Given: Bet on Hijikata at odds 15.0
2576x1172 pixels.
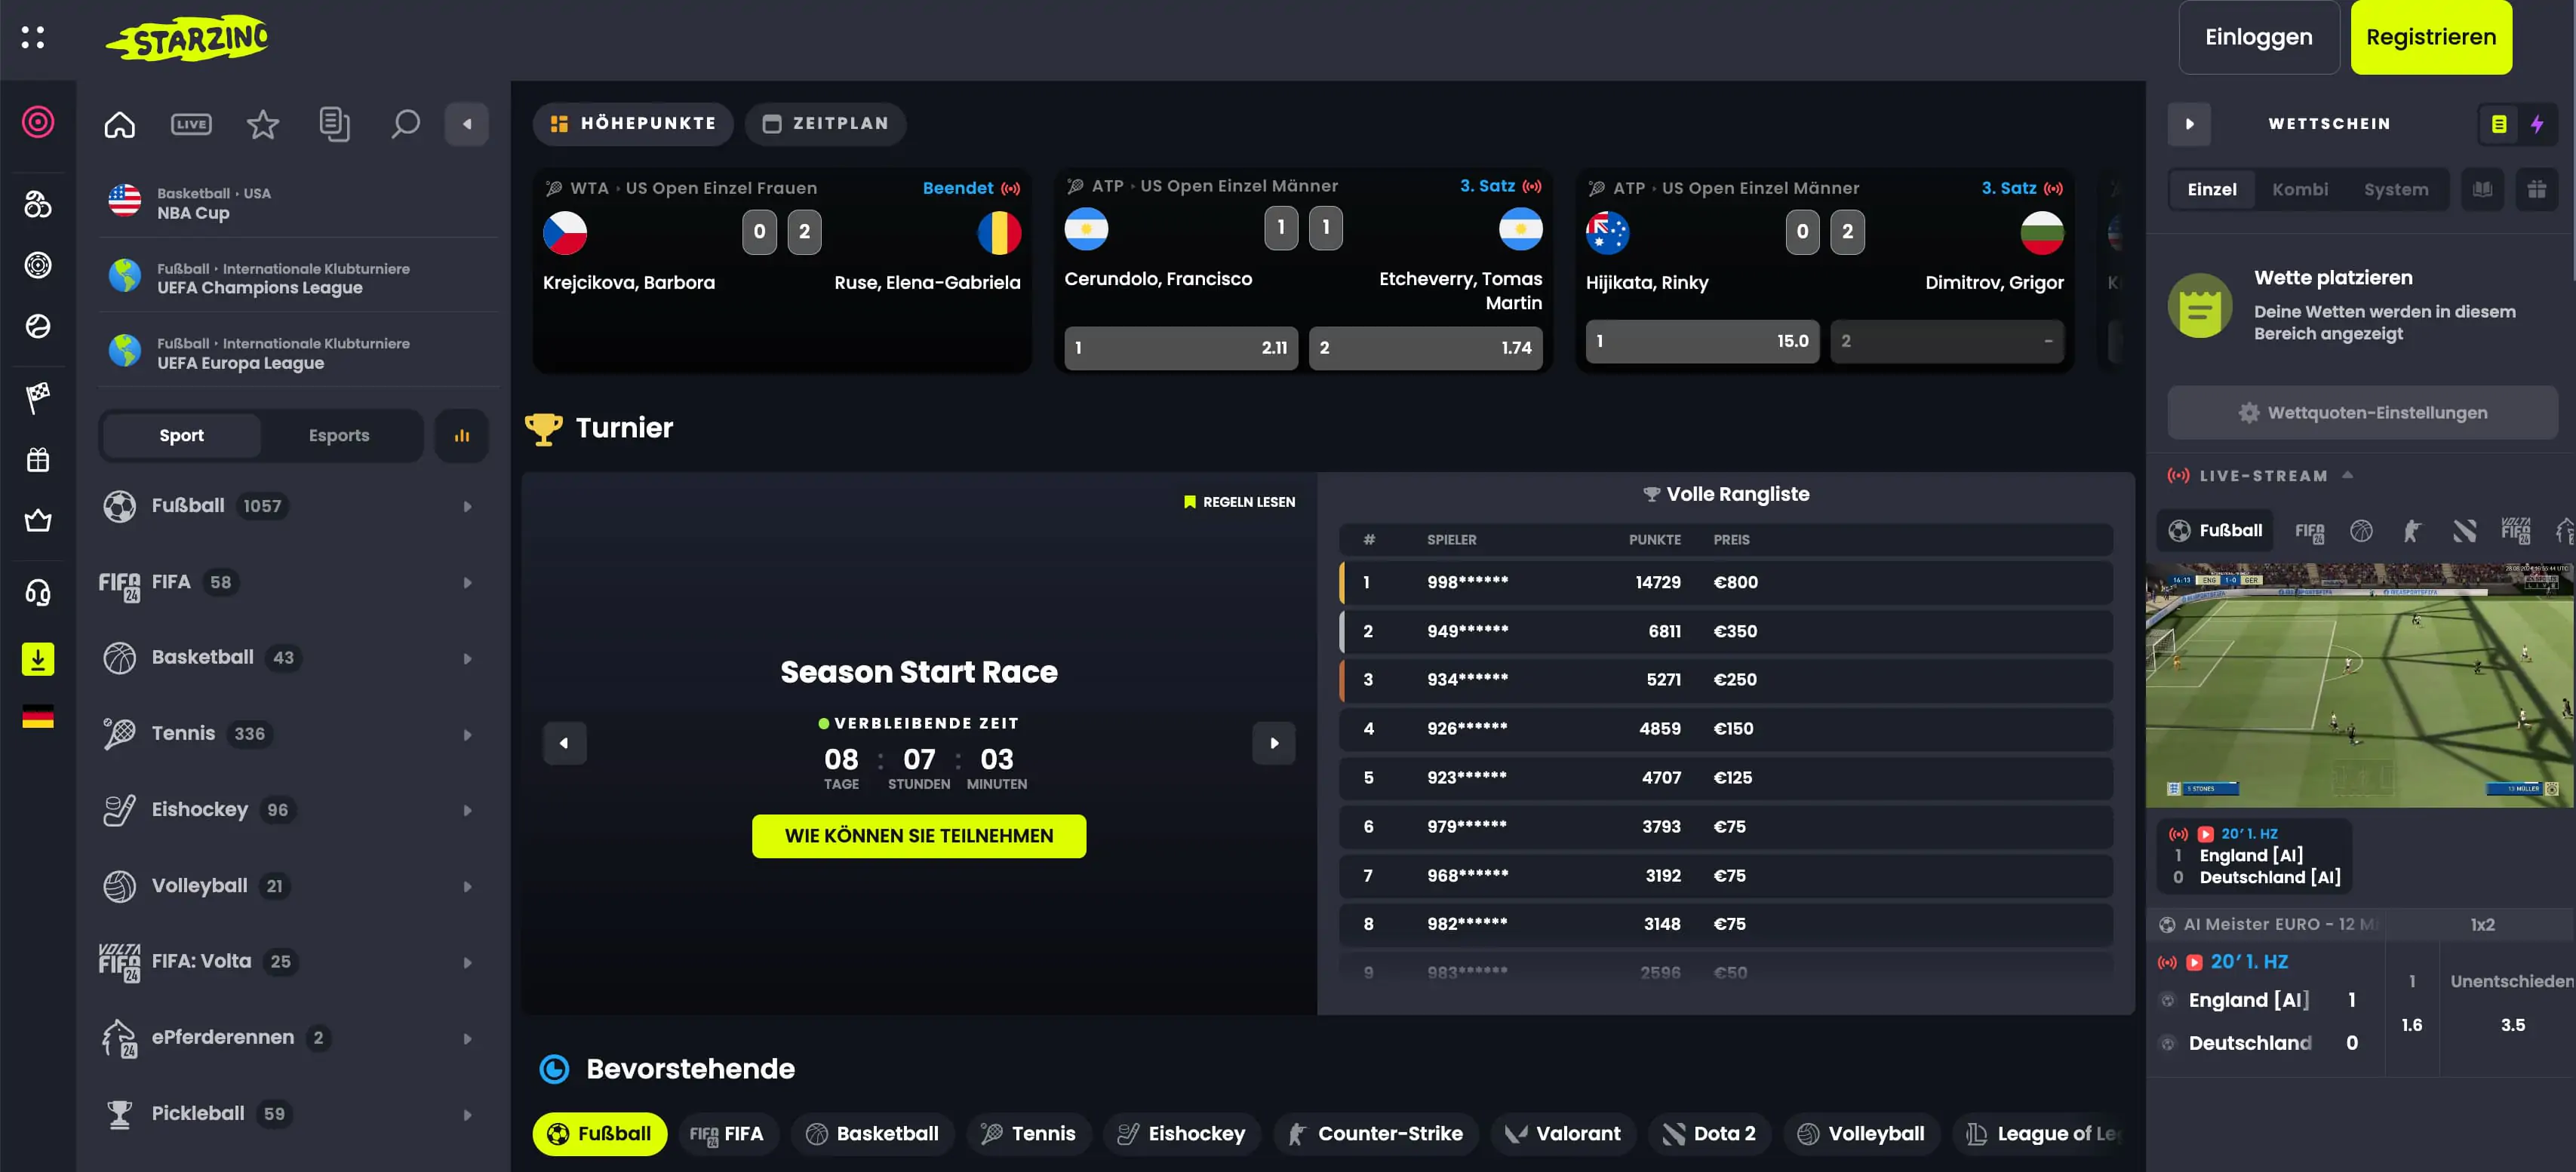Looking at the screenshot, I should click(x=1702, y=341).
